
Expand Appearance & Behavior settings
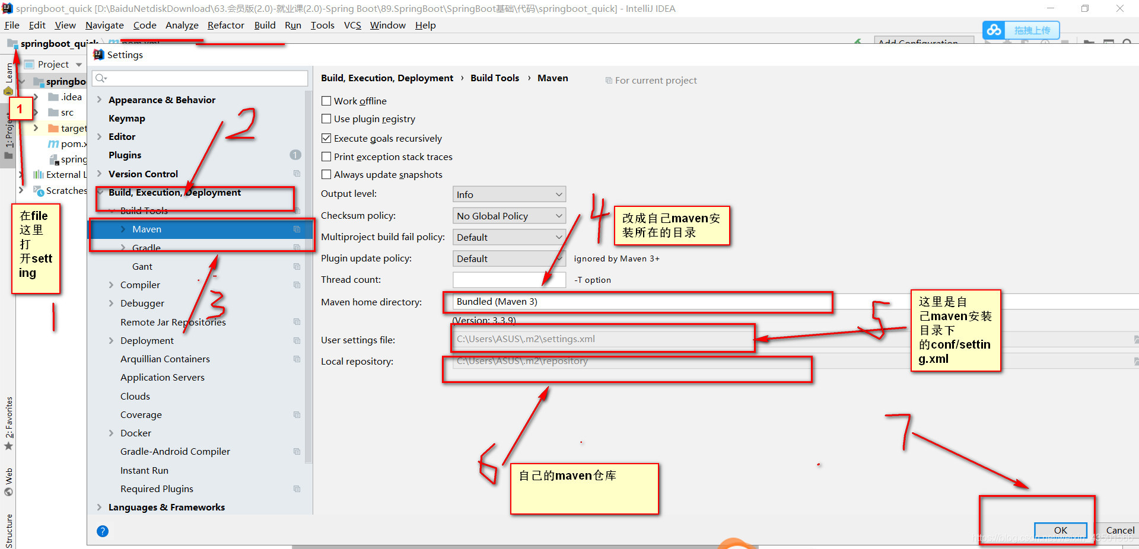coord(100,100)
